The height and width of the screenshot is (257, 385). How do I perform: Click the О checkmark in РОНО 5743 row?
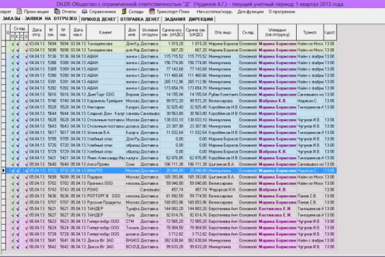[x=27, y=190]
